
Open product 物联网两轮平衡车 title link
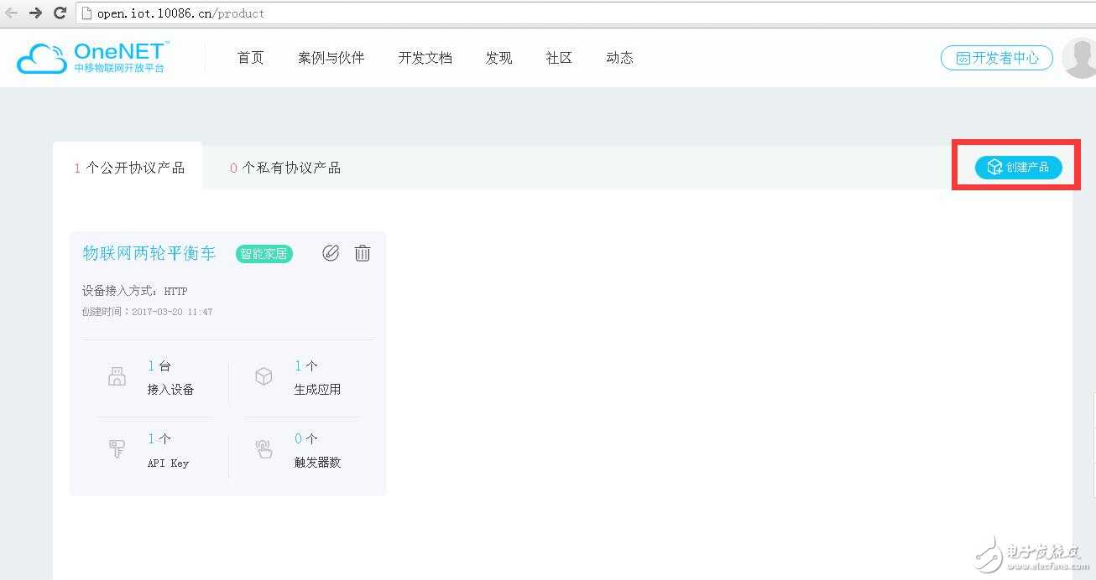click(149, 253)
